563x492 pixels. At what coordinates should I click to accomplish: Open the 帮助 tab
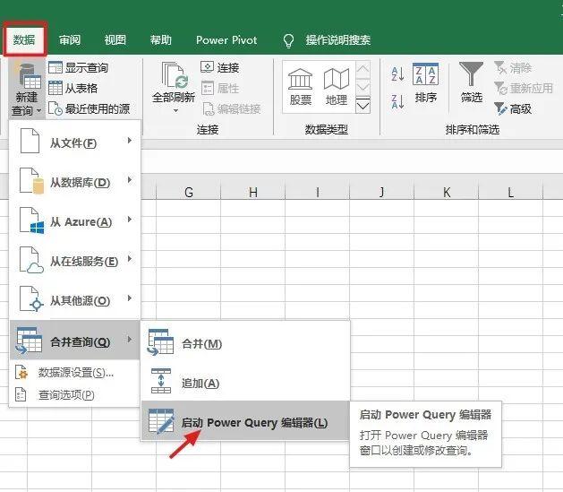tap(161, 39)
